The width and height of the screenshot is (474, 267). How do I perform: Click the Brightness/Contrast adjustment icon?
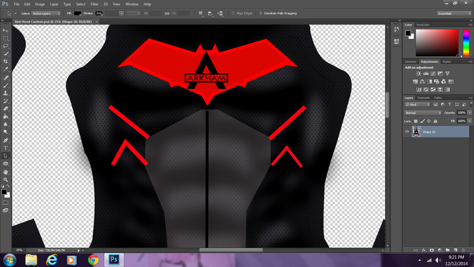419,74
